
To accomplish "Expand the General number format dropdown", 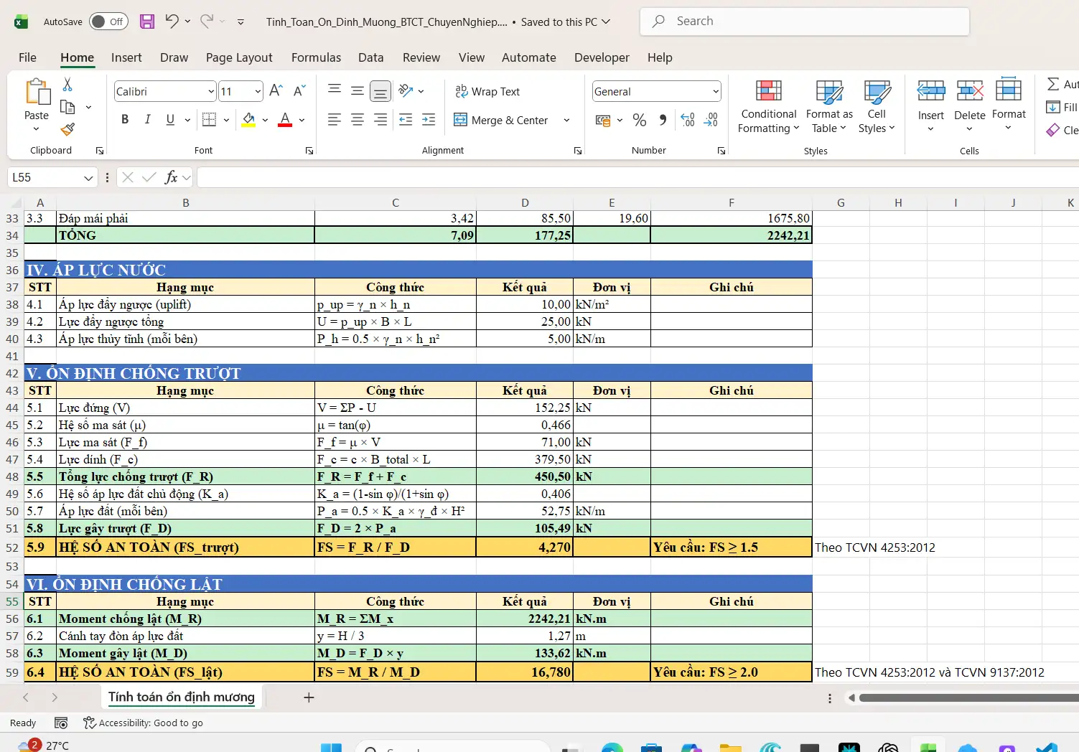I will pyautogui.click(x=715, y=91).
